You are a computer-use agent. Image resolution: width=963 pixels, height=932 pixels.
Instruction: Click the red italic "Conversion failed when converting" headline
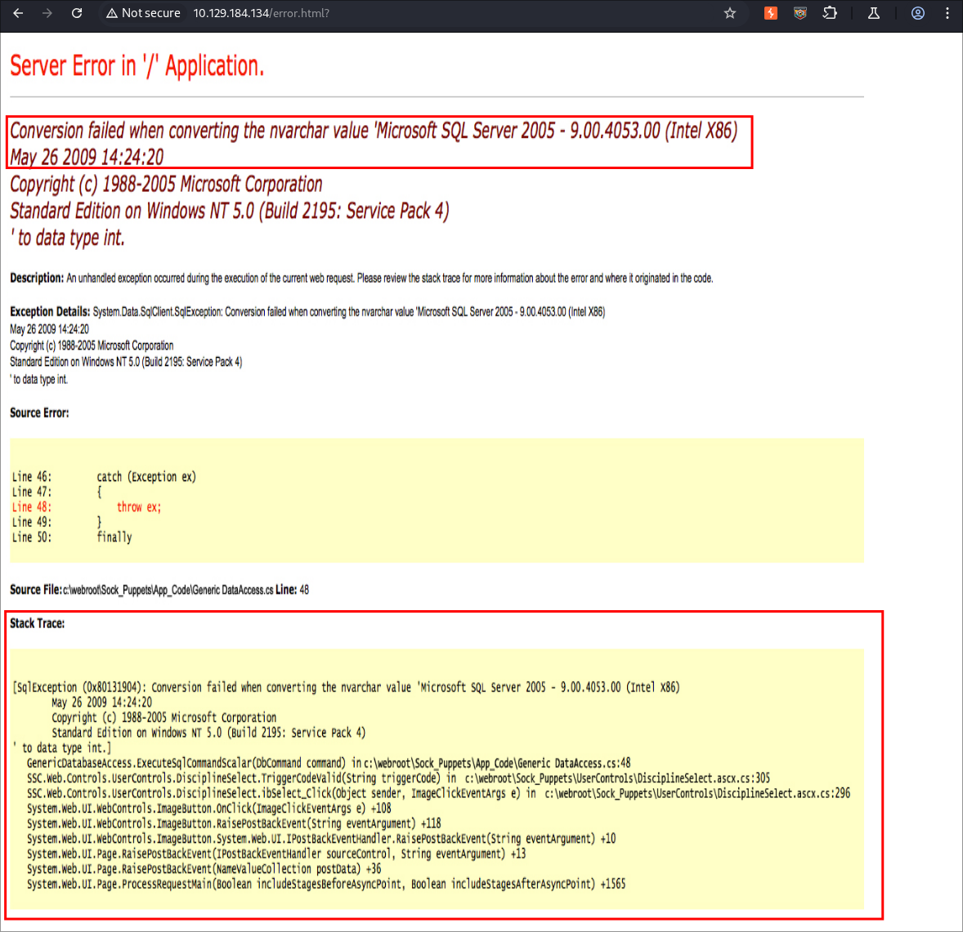374,131
